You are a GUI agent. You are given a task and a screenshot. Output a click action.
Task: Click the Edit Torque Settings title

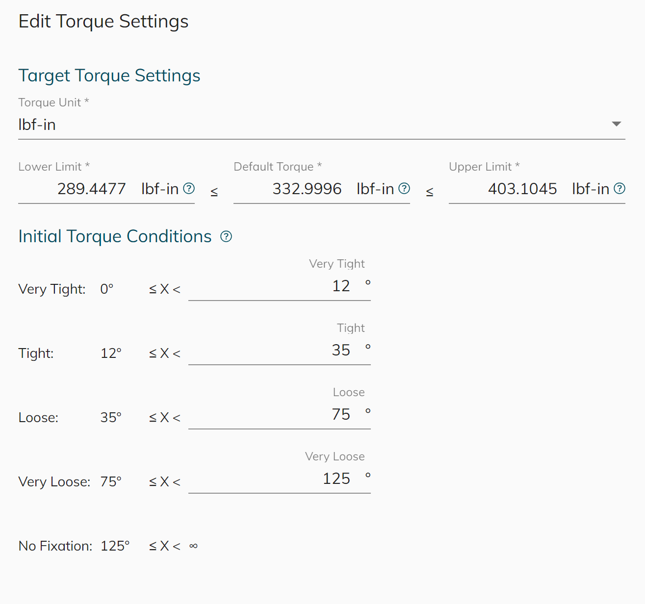103,22
